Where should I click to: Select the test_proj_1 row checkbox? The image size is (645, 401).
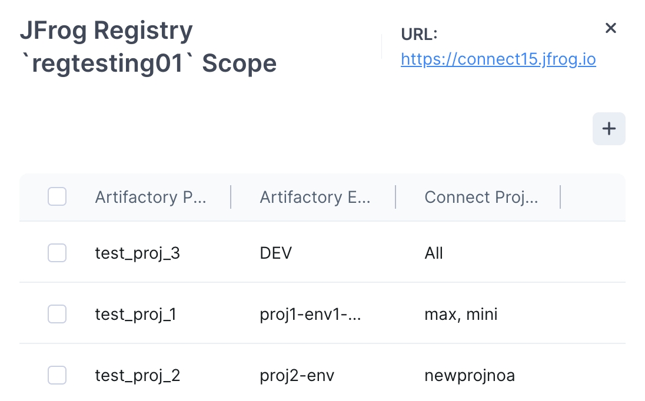click(57, 315)
